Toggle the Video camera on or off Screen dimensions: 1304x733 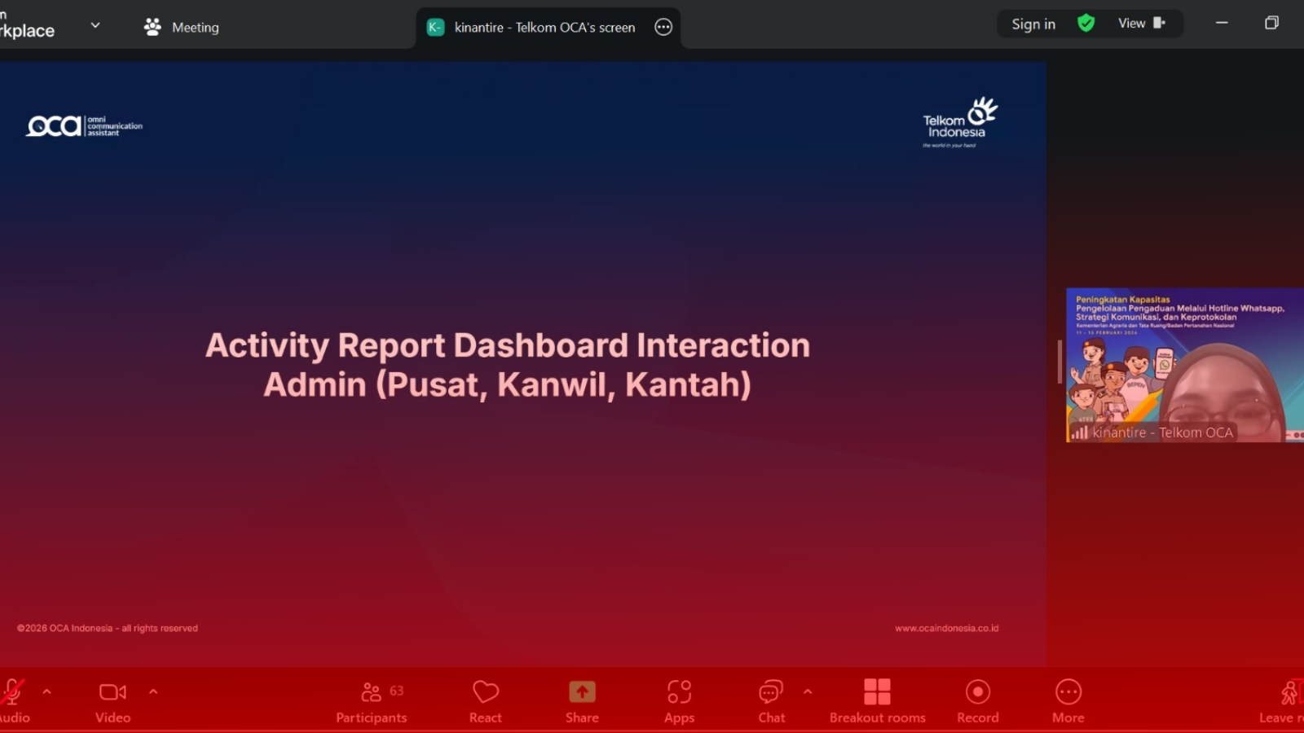tap(112, 700)
